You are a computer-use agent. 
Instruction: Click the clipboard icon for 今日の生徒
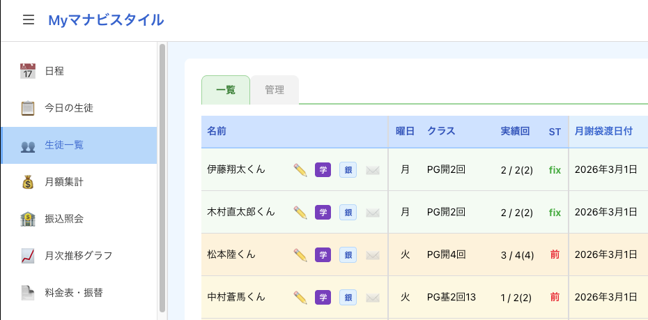coord(28,108)
